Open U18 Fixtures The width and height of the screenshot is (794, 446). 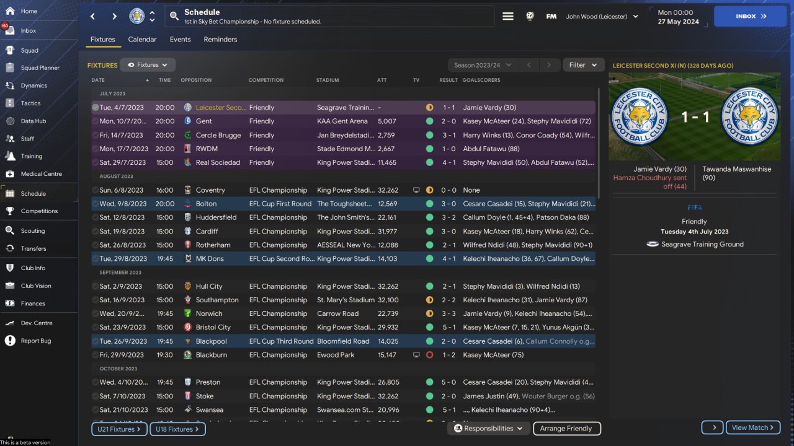click(x=177, y=429)
